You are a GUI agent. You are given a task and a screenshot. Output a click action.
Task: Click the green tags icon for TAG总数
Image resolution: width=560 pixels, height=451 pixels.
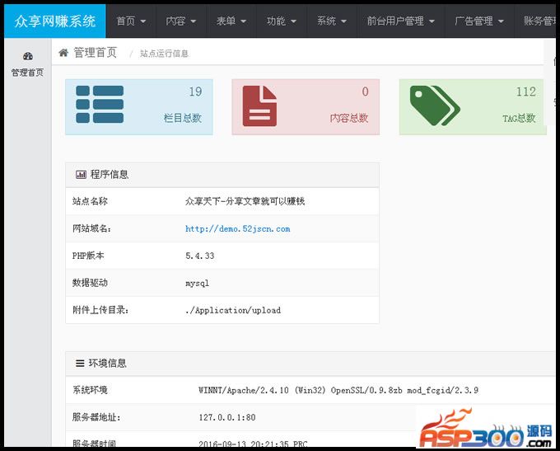(435, 106)
